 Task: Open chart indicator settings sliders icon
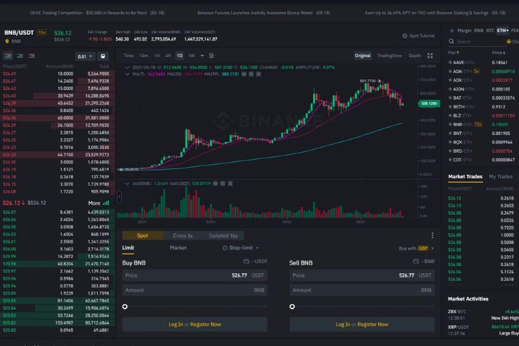pyautogui.click(x=212, y=55)
